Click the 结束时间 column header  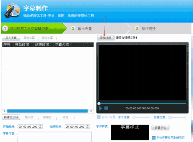click(44, 45)
